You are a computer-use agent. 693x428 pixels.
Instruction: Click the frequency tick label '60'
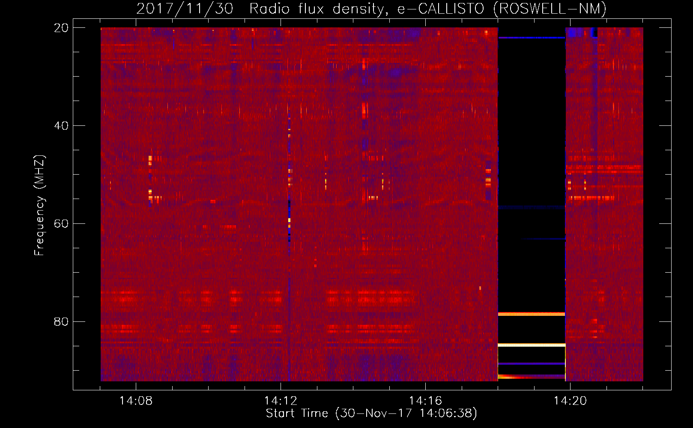[61, 224]
